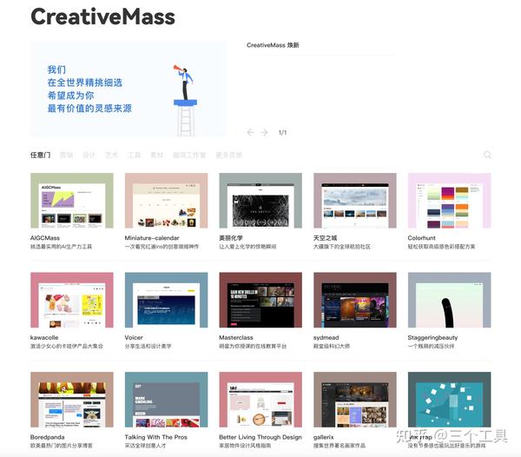The height and width of the screenshot is (457, 521).
Task: Open the teal confetti thumbnail in last row
Action: pyautogui.click(x=449, y=400)
